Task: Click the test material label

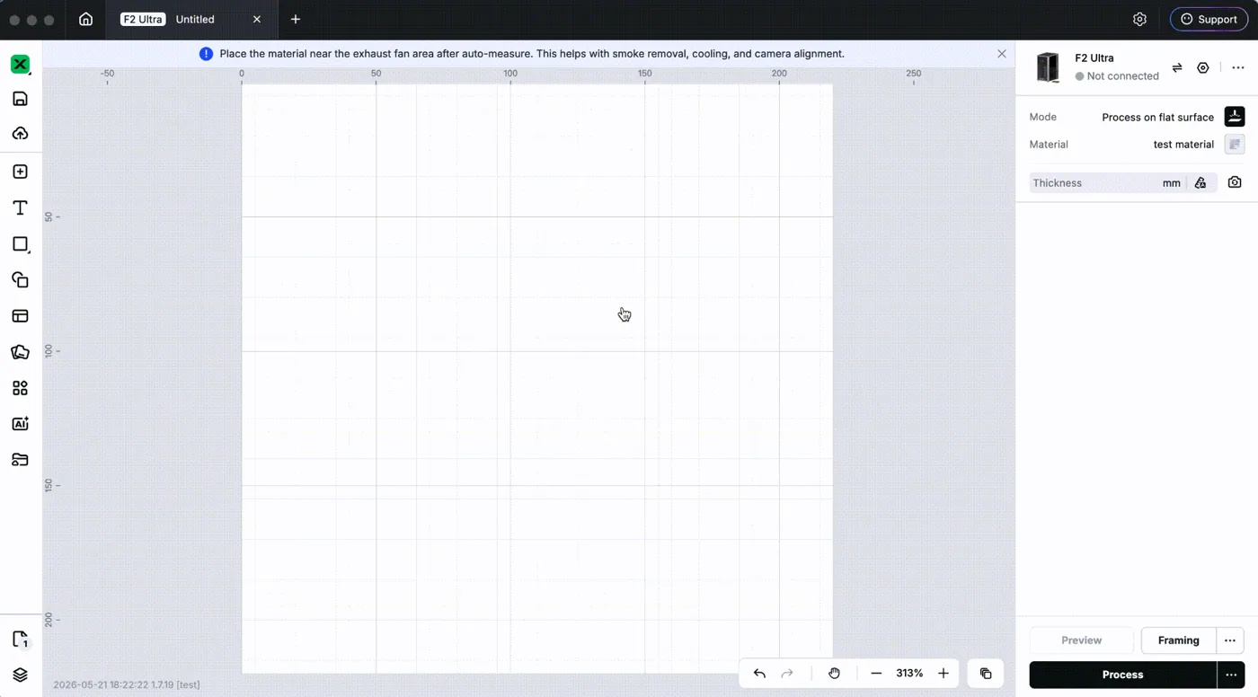Action: coord(1183,144)
